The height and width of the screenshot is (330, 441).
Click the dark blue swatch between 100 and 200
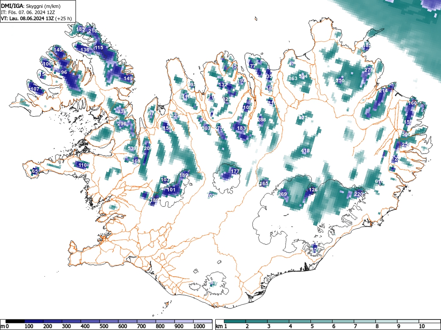pyautogui.click(x=34, y=321)
